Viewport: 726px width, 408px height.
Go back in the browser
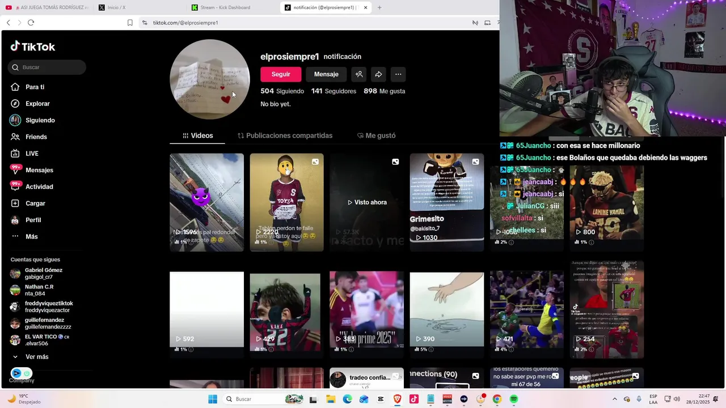(x=8, y=23)
